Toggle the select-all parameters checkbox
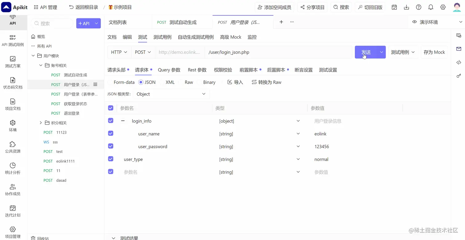Viewport: 465px width, 240px height. point(111,108)
